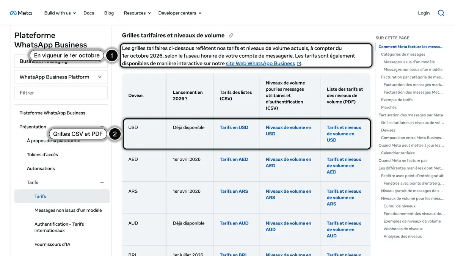Go to Blog in top navigation

[x=109, y=13]
